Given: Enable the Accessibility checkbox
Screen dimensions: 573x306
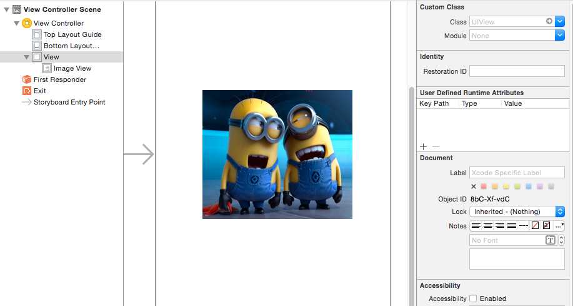Looking at the screenshot, I should (x=473, y=298).
